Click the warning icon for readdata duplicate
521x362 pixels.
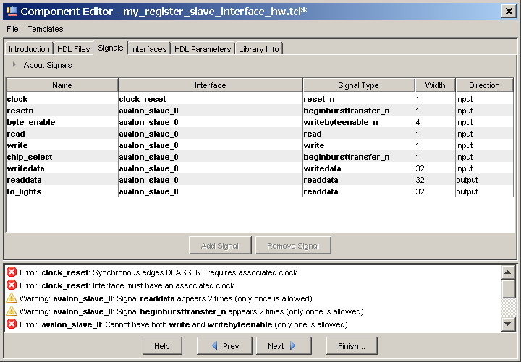click(12, 298)
